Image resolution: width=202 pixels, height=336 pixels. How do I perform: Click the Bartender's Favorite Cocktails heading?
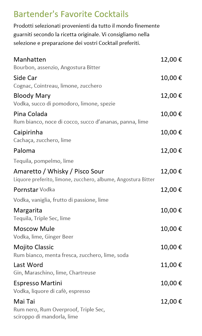[71, 14]
